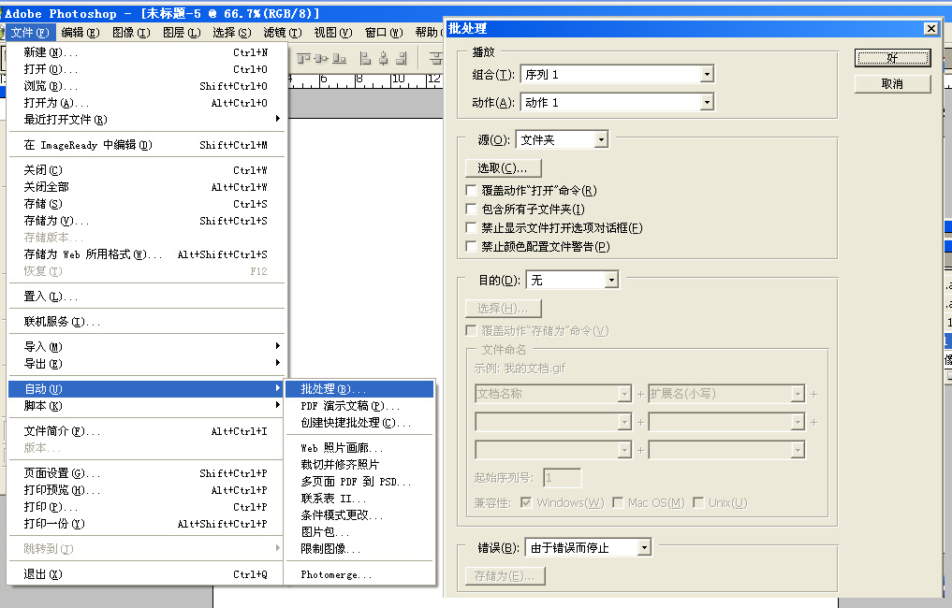Expand the 最近打开文件 submenu
This screenshot has width=952, height=608.
click(x=146, y=120)
